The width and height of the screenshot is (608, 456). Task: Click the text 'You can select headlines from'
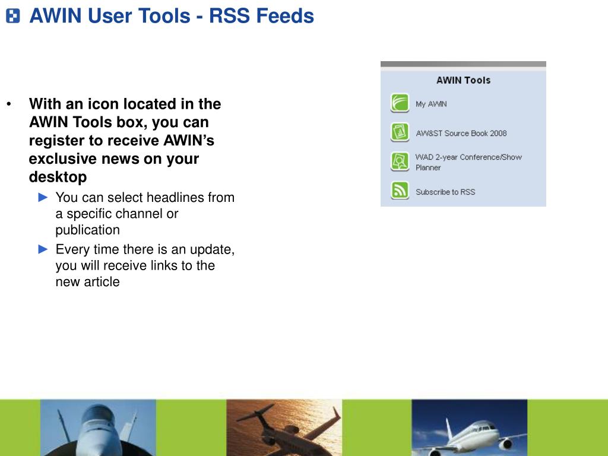tap(145, 197)
